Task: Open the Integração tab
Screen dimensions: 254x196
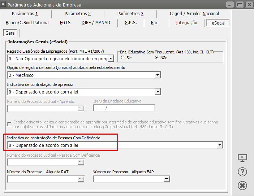Action: pyautogui.click(x=186, y=23)
